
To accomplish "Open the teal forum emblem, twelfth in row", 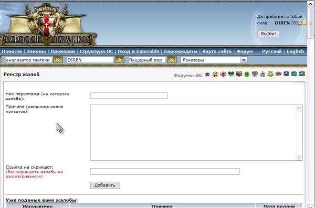I will point(294,74).
